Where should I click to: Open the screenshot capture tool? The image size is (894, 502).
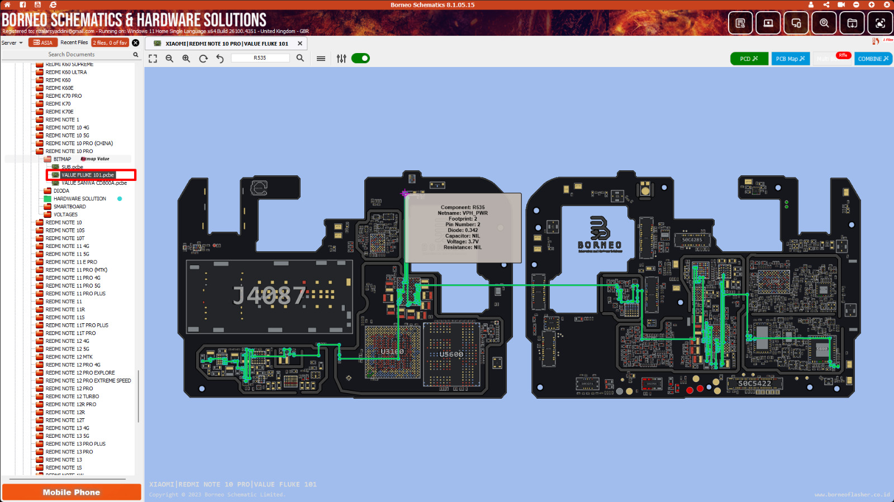click(x=880, y=23)
